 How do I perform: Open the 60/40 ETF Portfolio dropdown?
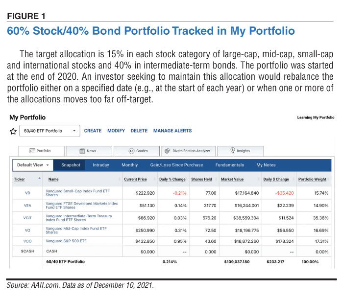pyautogui.click(x=49, y=131)
